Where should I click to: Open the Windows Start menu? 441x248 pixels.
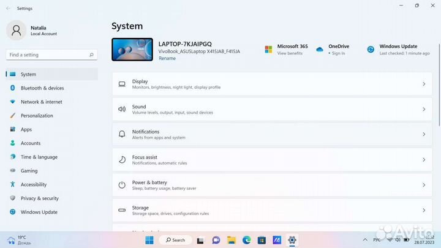click(x=149, y=240)
